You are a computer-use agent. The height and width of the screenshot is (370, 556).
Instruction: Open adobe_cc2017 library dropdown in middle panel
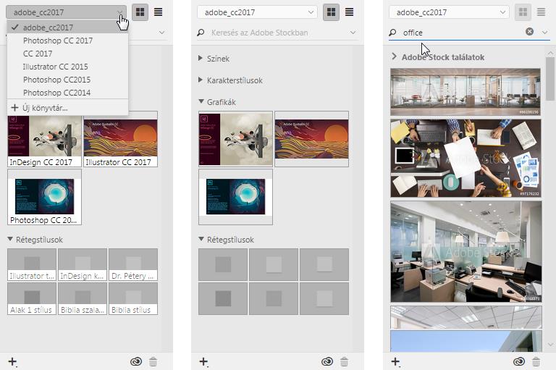(x=258, y=12)
